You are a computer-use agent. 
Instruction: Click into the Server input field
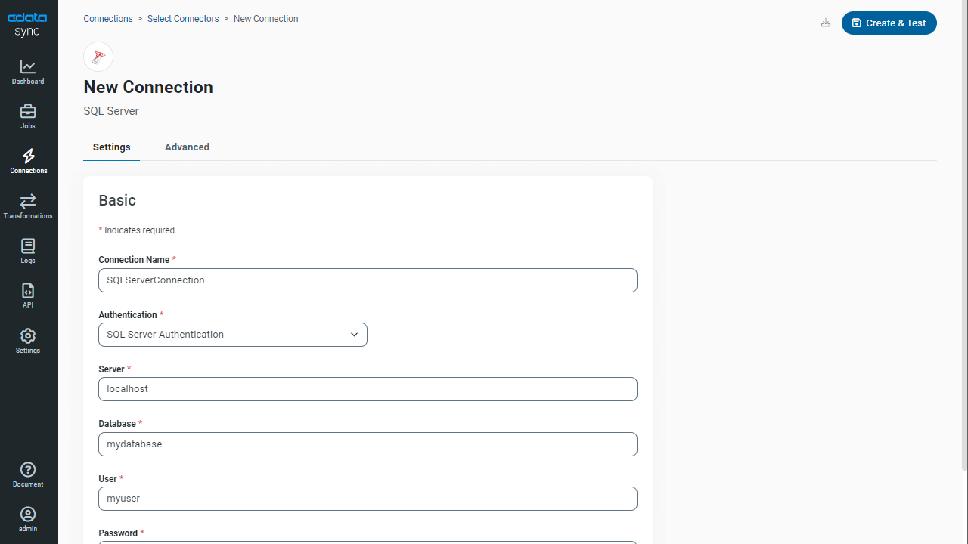pos(368,389)
